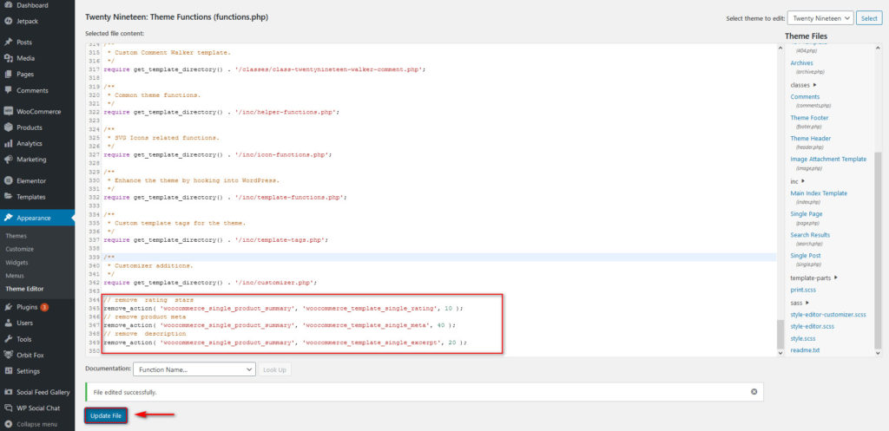Click the remove_action single_excerpt code line

285,343
